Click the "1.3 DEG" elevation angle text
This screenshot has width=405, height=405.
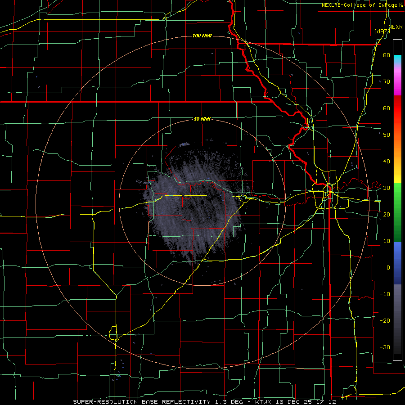(x=230, y=402)
